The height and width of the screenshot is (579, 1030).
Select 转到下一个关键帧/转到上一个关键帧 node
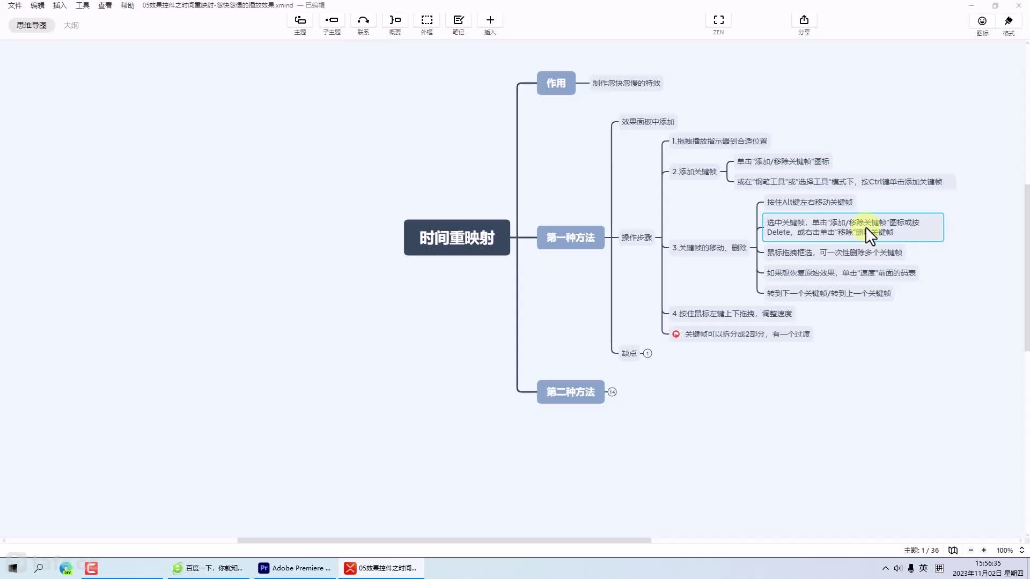[829, 293]
